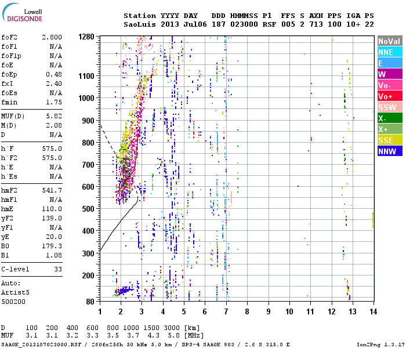Click the 500200 version number

coord(13,302)
